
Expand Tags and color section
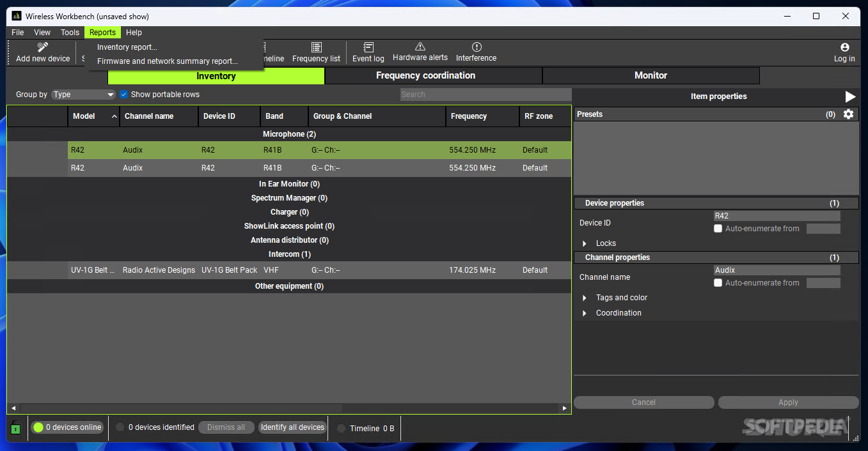point(584,298)
